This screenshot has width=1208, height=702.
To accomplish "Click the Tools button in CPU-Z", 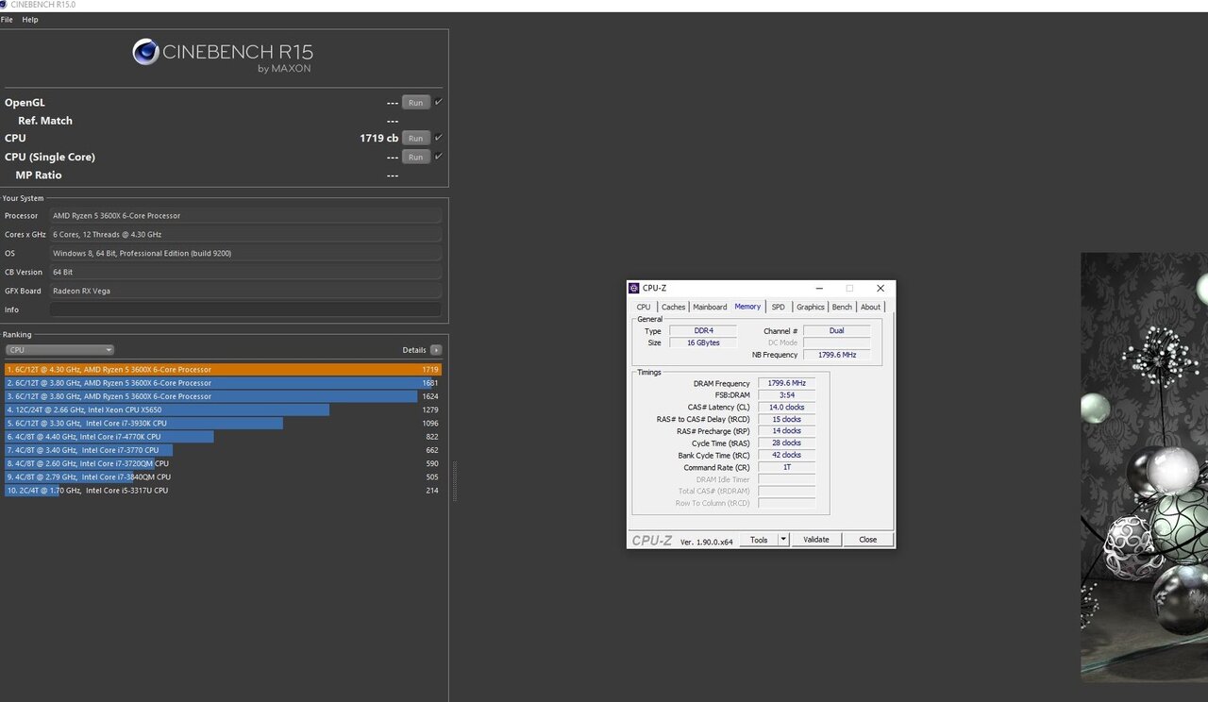I will 759,540.
